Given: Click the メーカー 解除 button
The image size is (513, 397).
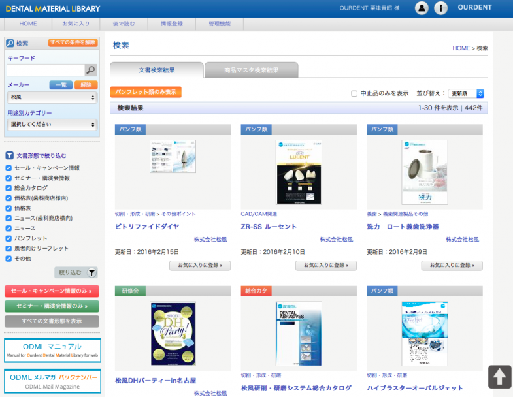Looking at the screenshot, I should pos(86,85).
